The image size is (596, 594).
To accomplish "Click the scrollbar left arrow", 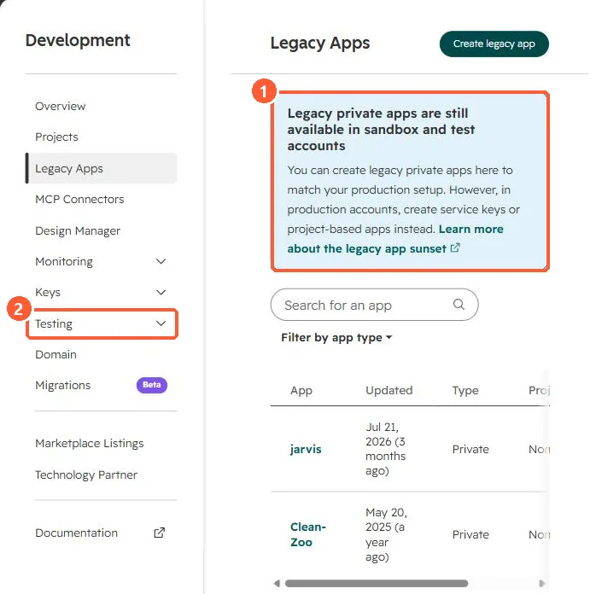I will [278, 583].
